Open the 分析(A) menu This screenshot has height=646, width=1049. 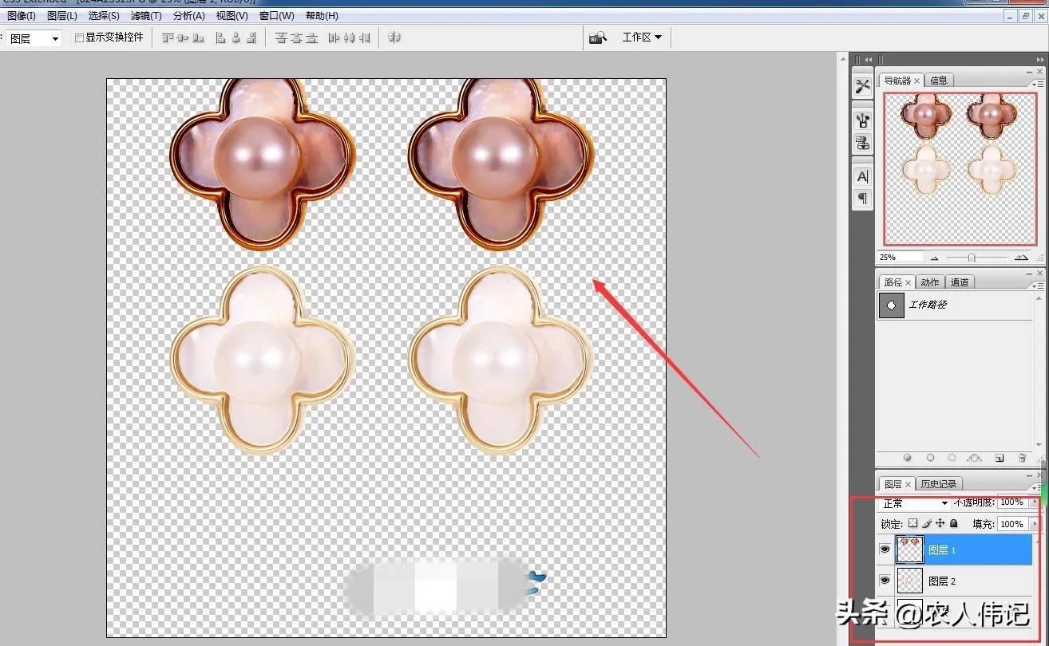click(188, 16)
